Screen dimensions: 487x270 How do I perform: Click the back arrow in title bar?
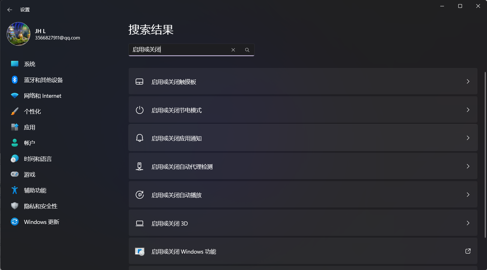coord(10,10)
